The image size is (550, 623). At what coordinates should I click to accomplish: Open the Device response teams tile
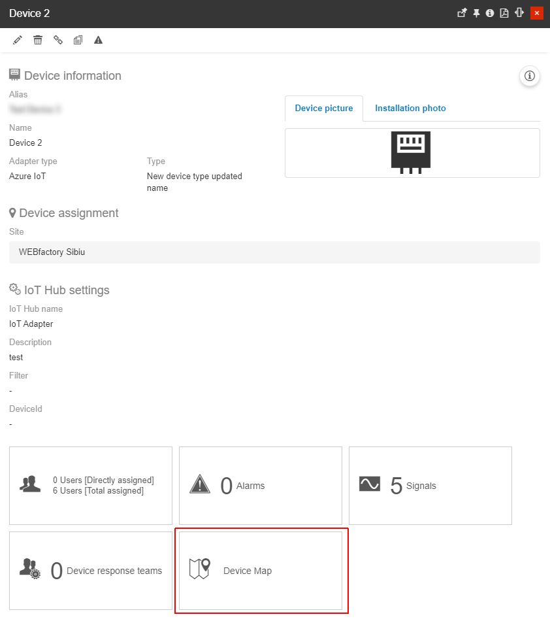tap(91, 571)
